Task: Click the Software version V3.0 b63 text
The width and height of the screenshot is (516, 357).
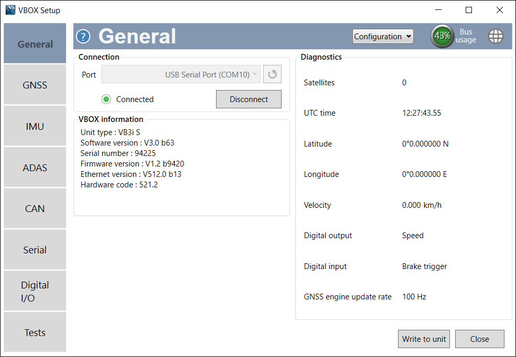Action: tap(127, 143)
